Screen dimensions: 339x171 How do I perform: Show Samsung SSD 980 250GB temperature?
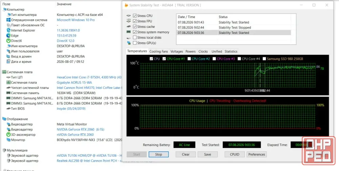coord(264,59)
